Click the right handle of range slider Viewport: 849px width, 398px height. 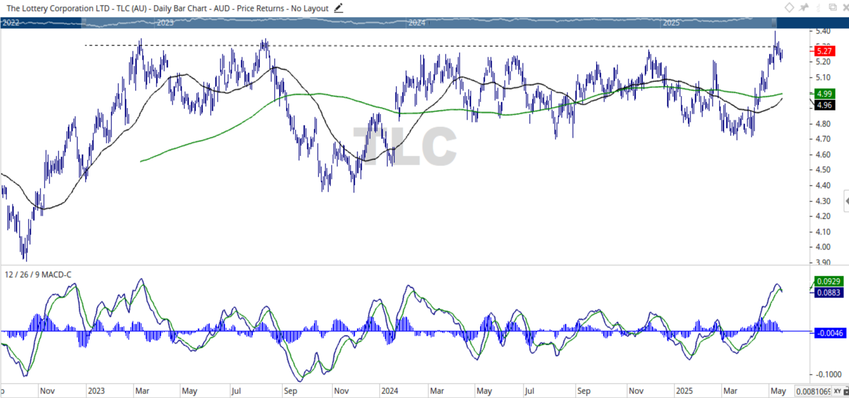pos(773,23)
